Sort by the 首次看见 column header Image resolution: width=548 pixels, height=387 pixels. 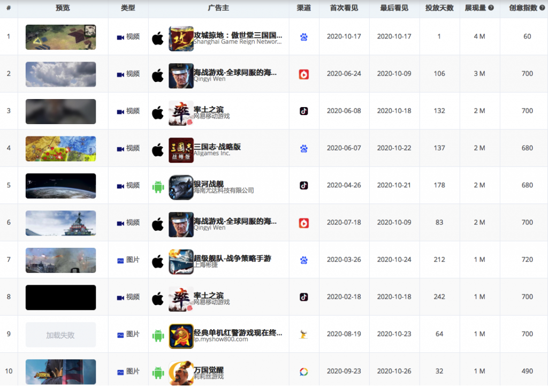344,8
